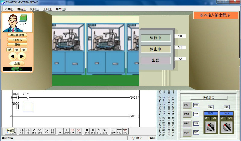
Task: Click the right arrow navigation button
Action: point(22,56)
